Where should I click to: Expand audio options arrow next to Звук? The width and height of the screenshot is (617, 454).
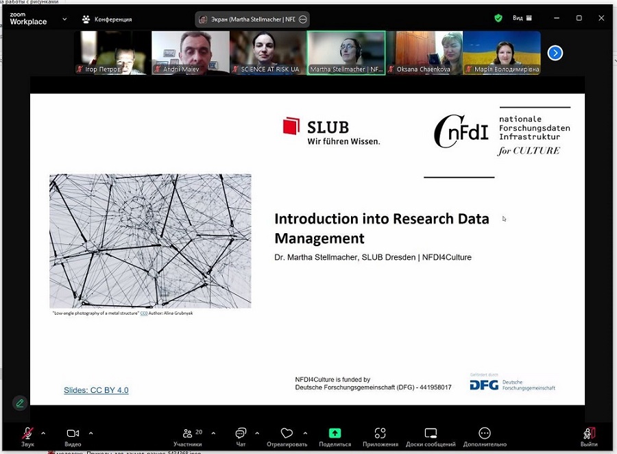coord(43,433)
